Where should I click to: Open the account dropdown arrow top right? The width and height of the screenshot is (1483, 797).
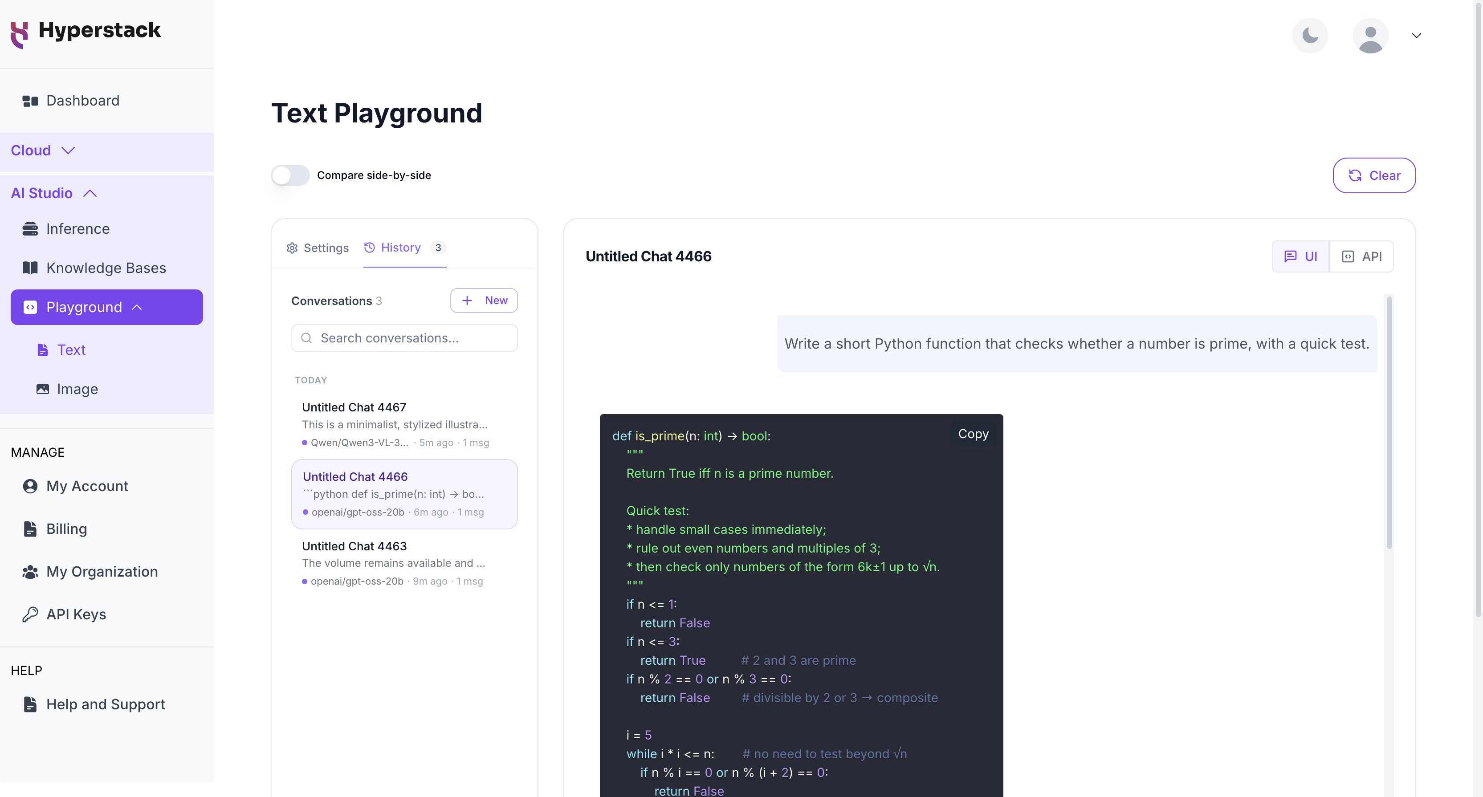point(1416,36)
